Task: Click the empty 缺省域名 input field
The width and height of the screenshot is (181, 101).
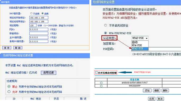Action: (39, 33)
